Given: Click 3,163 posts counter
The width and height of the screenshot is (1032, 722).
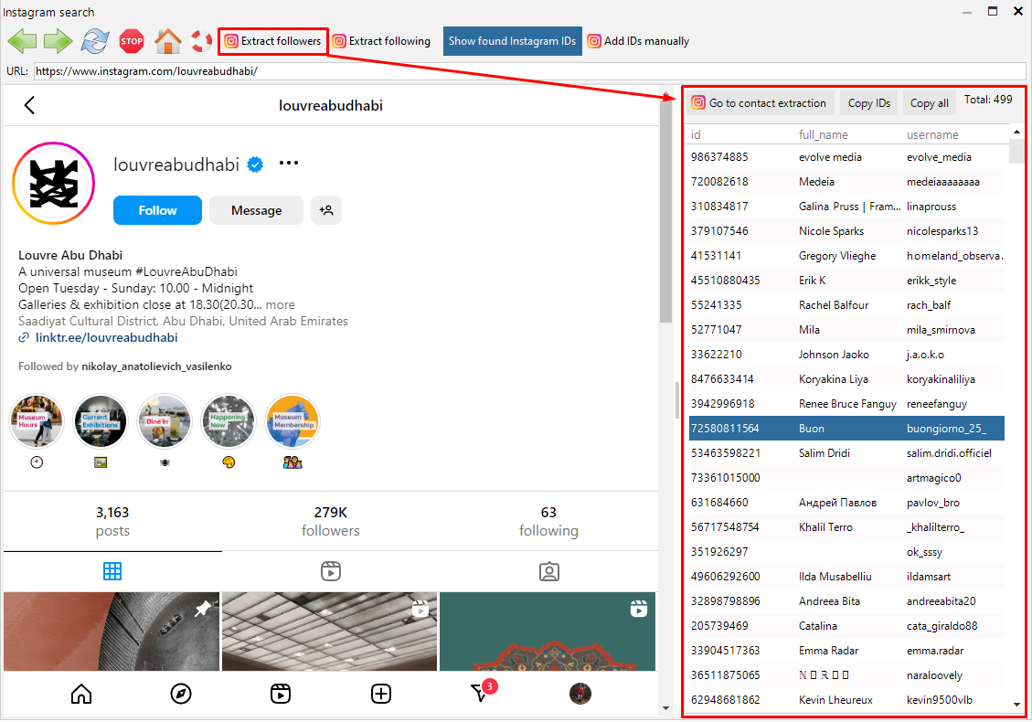Looking at the screenshot, I should [112, 521].
